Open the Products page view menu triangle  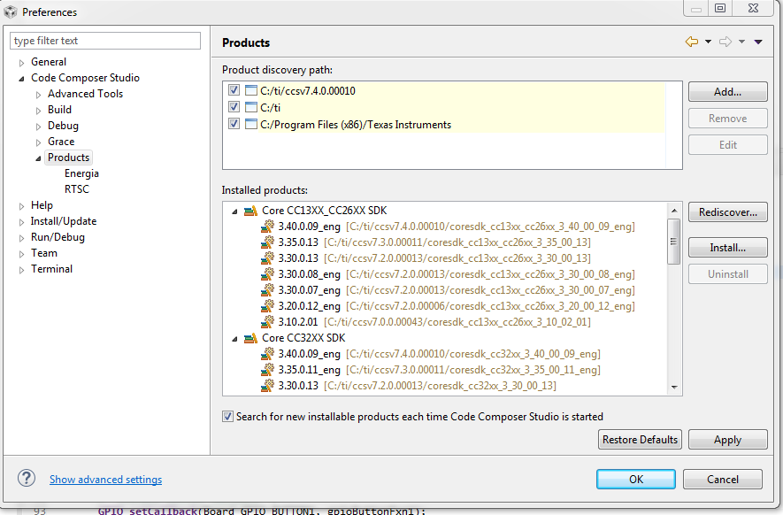pyautogui.click(x=758, y=42)
